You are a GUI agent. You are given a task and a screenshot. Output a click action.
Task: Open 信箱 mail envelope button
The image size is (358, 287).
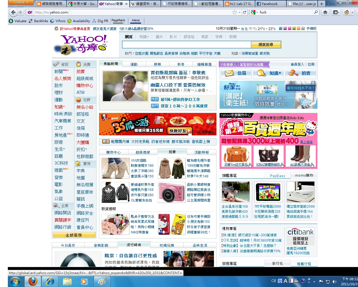tap(236, 73)
